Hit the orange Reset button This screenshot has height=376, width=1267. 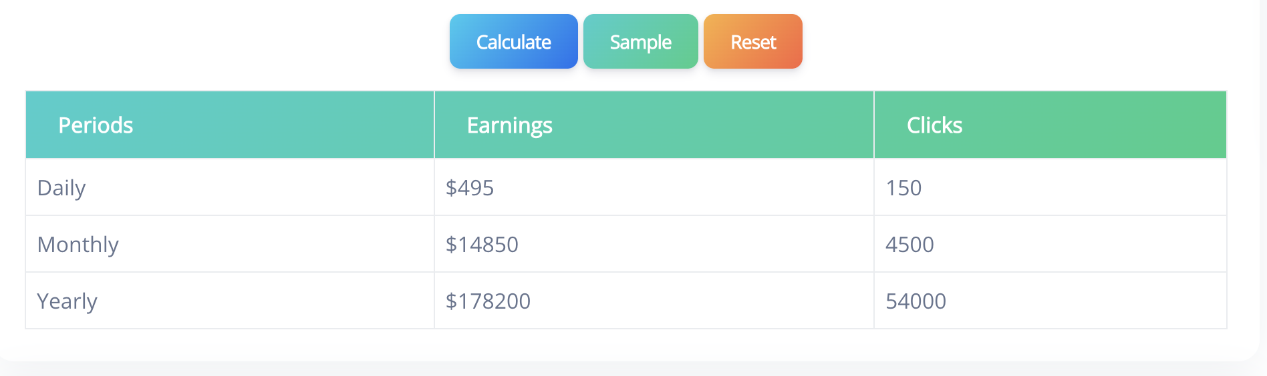(x=753, y=42)
